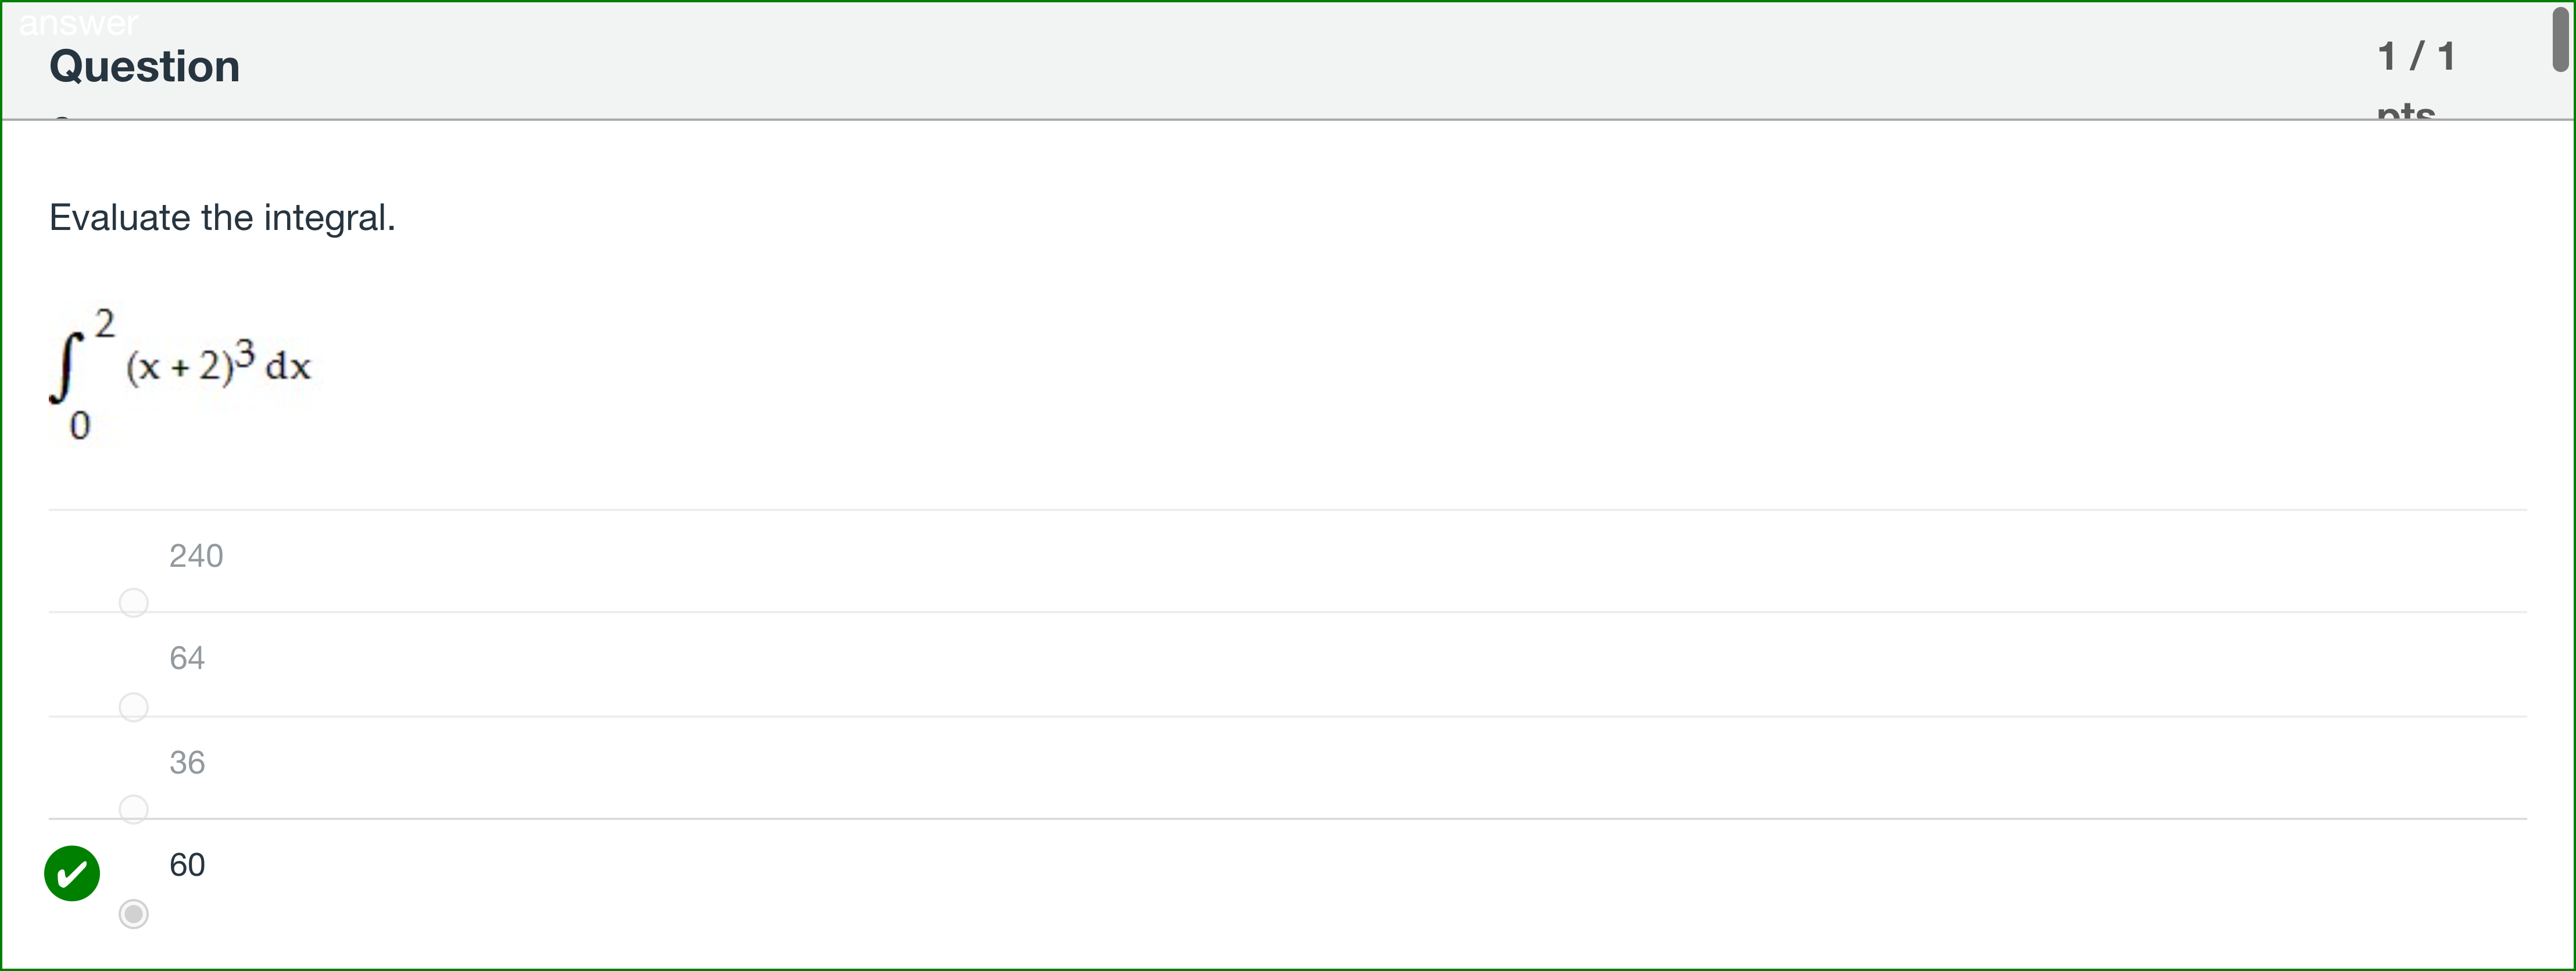Click the answer text 64
Image resolution: width=2576 pixels, height=971 pixels.
click(x=187, y=659)
